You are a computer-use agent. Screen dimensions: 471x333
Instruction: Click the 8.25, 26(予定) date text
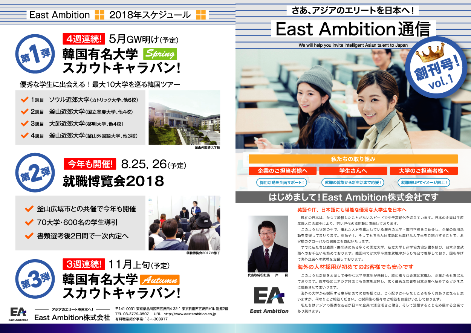[153, 164]
